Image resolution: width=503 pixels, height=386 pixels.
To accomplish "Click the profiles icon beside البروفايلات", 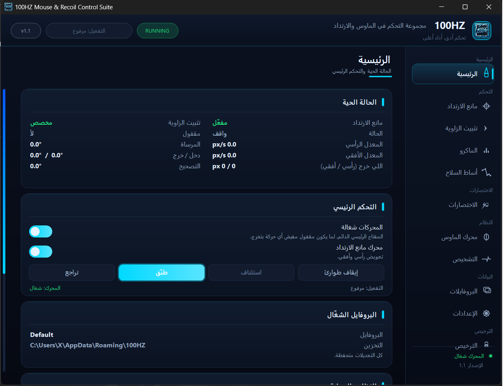I will point(487,290).
